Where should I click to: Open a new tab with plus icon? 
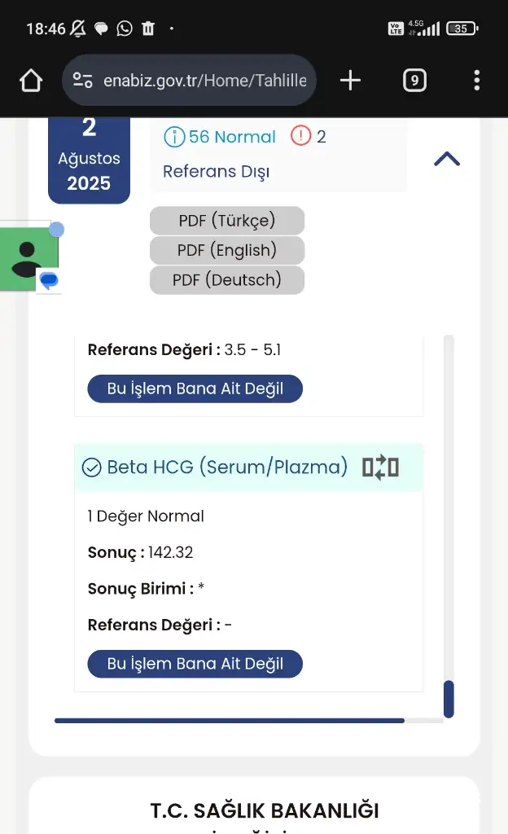point(350,80)
